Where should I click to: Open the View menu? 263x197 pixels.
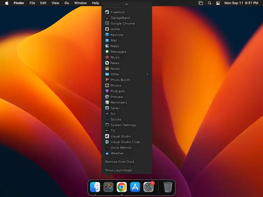(x=55, y=3)
